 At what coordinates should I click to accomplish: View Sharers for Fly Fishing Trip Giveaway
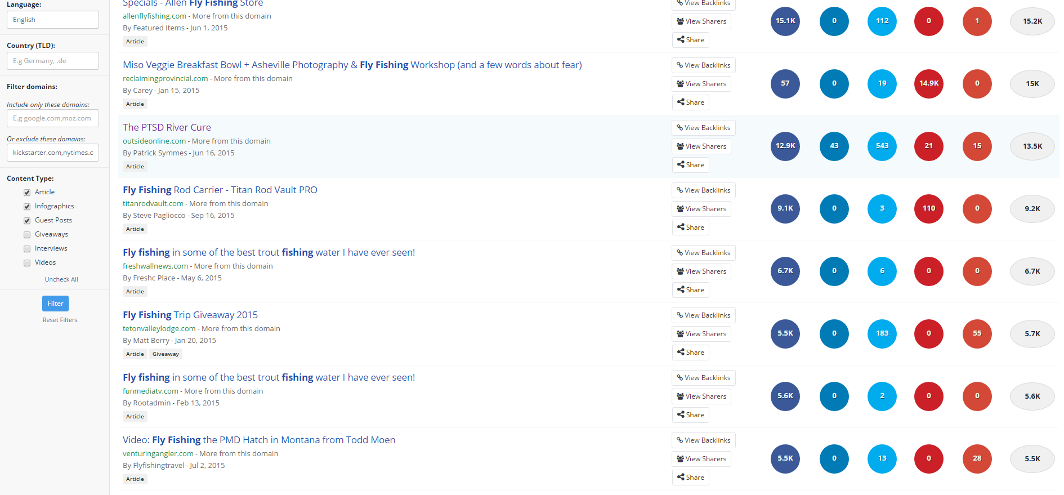[x=701, y=334]
